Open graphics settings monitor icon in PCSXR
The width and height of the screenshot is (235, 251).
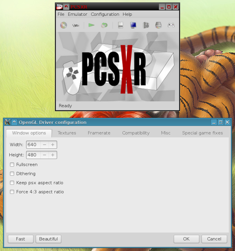[133, 25]
